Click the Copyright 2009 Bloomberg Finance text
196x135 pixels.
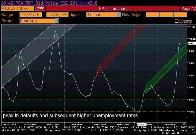(x=164, y=130)
